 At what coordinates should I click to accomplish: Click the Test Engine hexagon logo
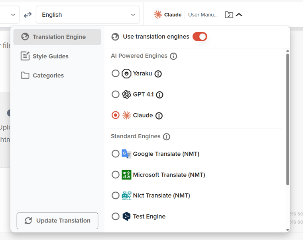coord(126,216)
